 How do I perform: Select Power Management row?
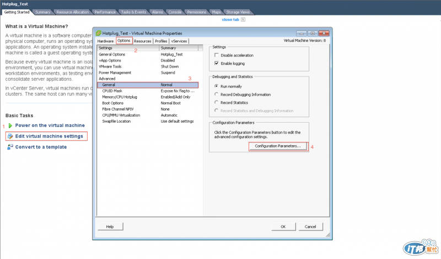[x=148, y=73]
